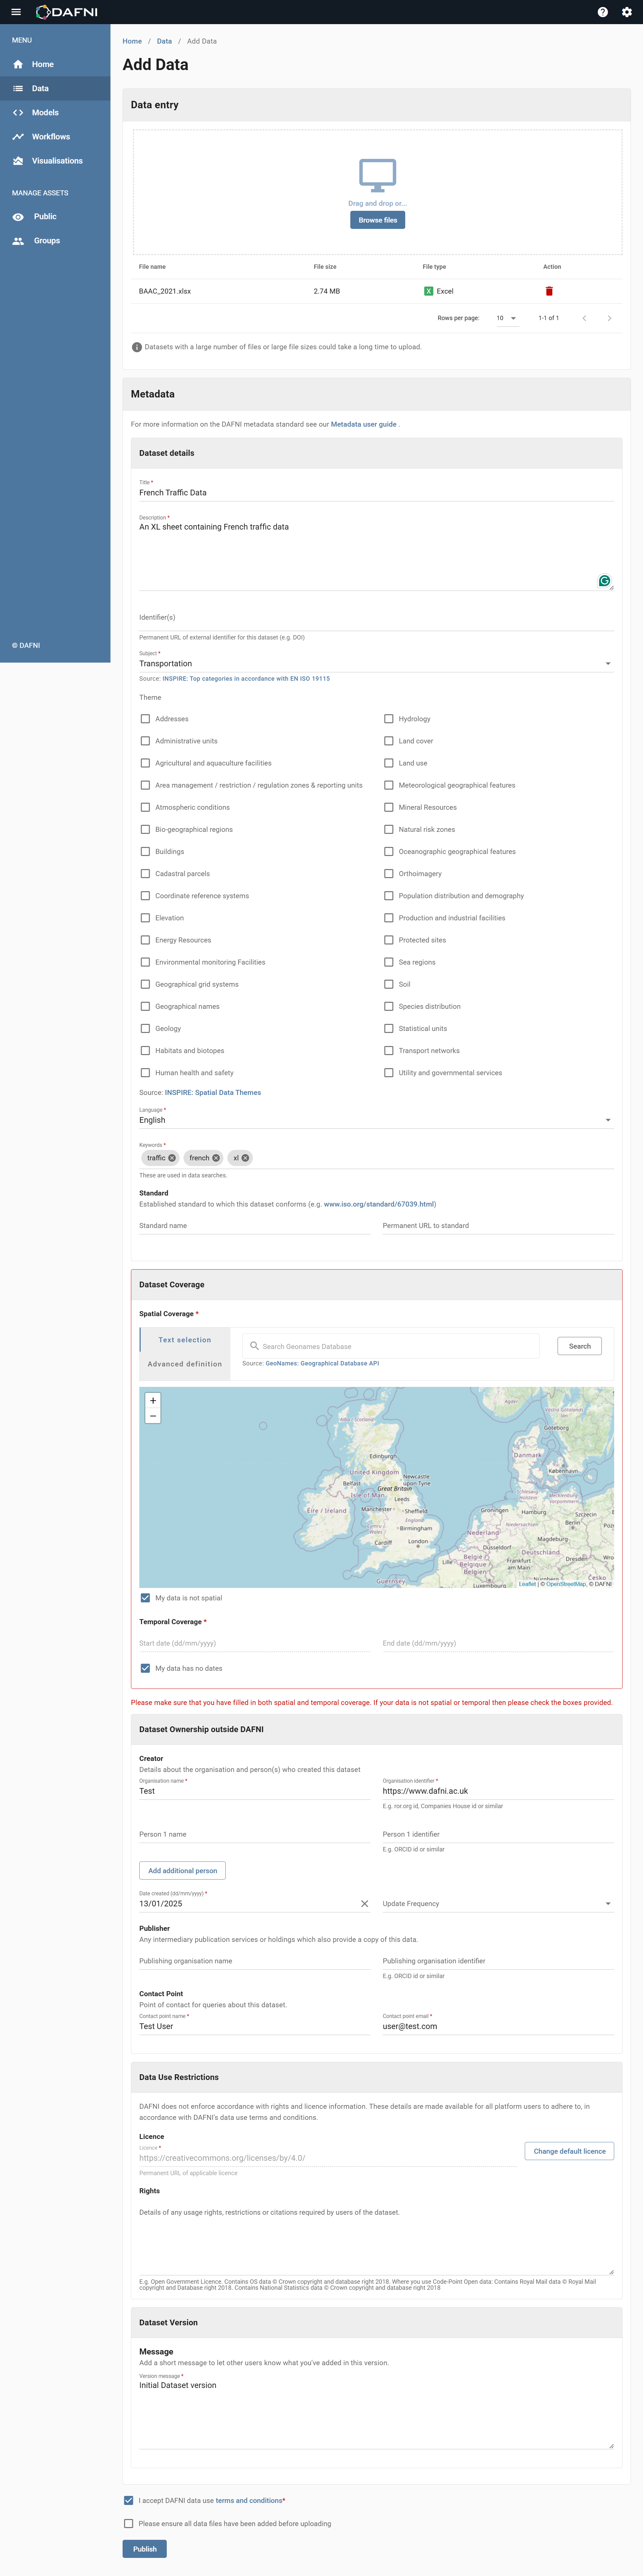Uncheck My data has no dates
Image resolution: width=643 pixels, height=2576 pixels.
[145, 1668]
